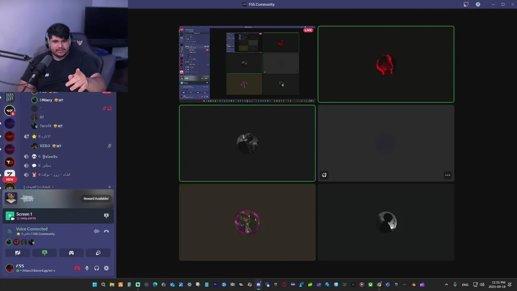Open more options on participant tile

[x=448, y=175]
